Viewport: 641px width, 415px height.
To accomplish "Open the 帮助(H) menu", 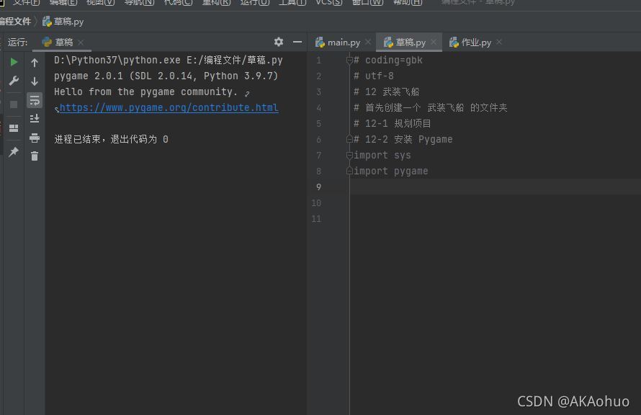I will click(407, 2).
